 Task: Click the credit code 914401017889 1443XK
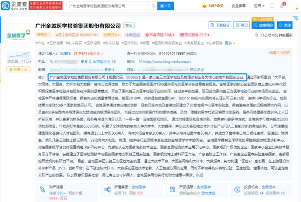click(x=178, y=53)
